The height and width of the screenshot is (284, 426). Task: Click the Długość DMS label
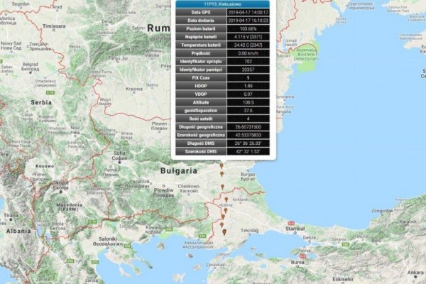point(201,143)
